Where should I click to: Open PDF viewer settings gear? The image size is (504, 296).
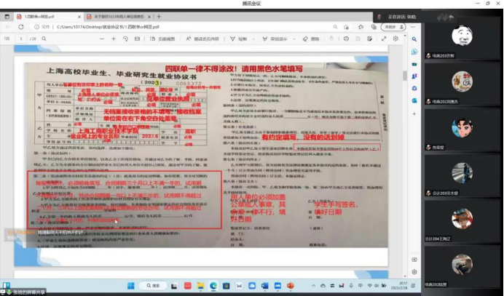coord(395,39)
